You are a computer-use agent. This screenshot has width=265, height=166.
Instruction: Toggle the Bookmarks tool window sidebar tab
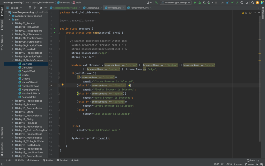coord(2,149)
